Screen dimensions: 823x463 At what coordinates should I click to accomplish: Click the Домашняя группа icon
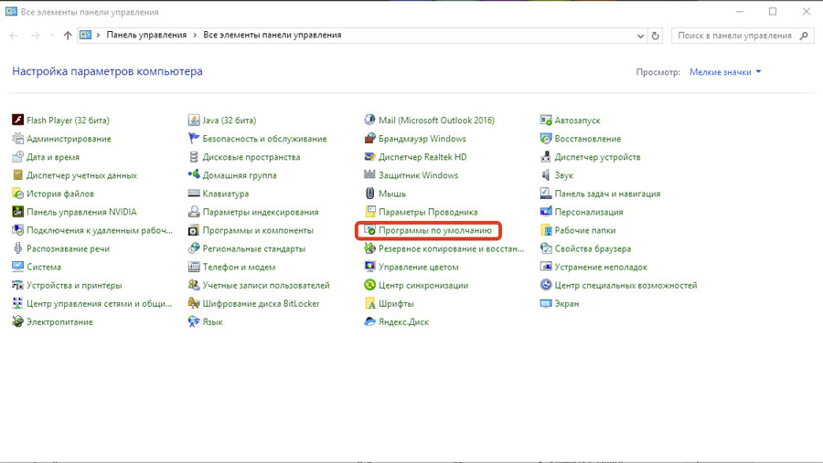click(194, 175)
